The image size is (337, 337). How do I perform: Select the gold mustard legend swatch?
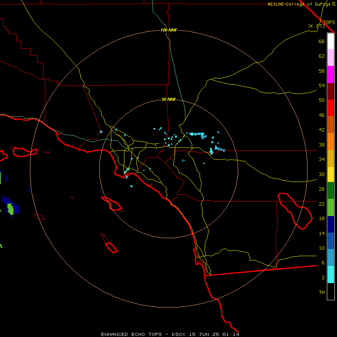click(x=331, y=158)
